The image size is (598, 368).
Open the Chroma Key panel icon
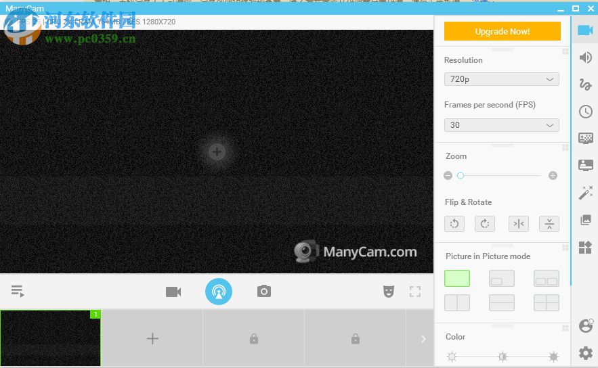[x=585, y=138]
